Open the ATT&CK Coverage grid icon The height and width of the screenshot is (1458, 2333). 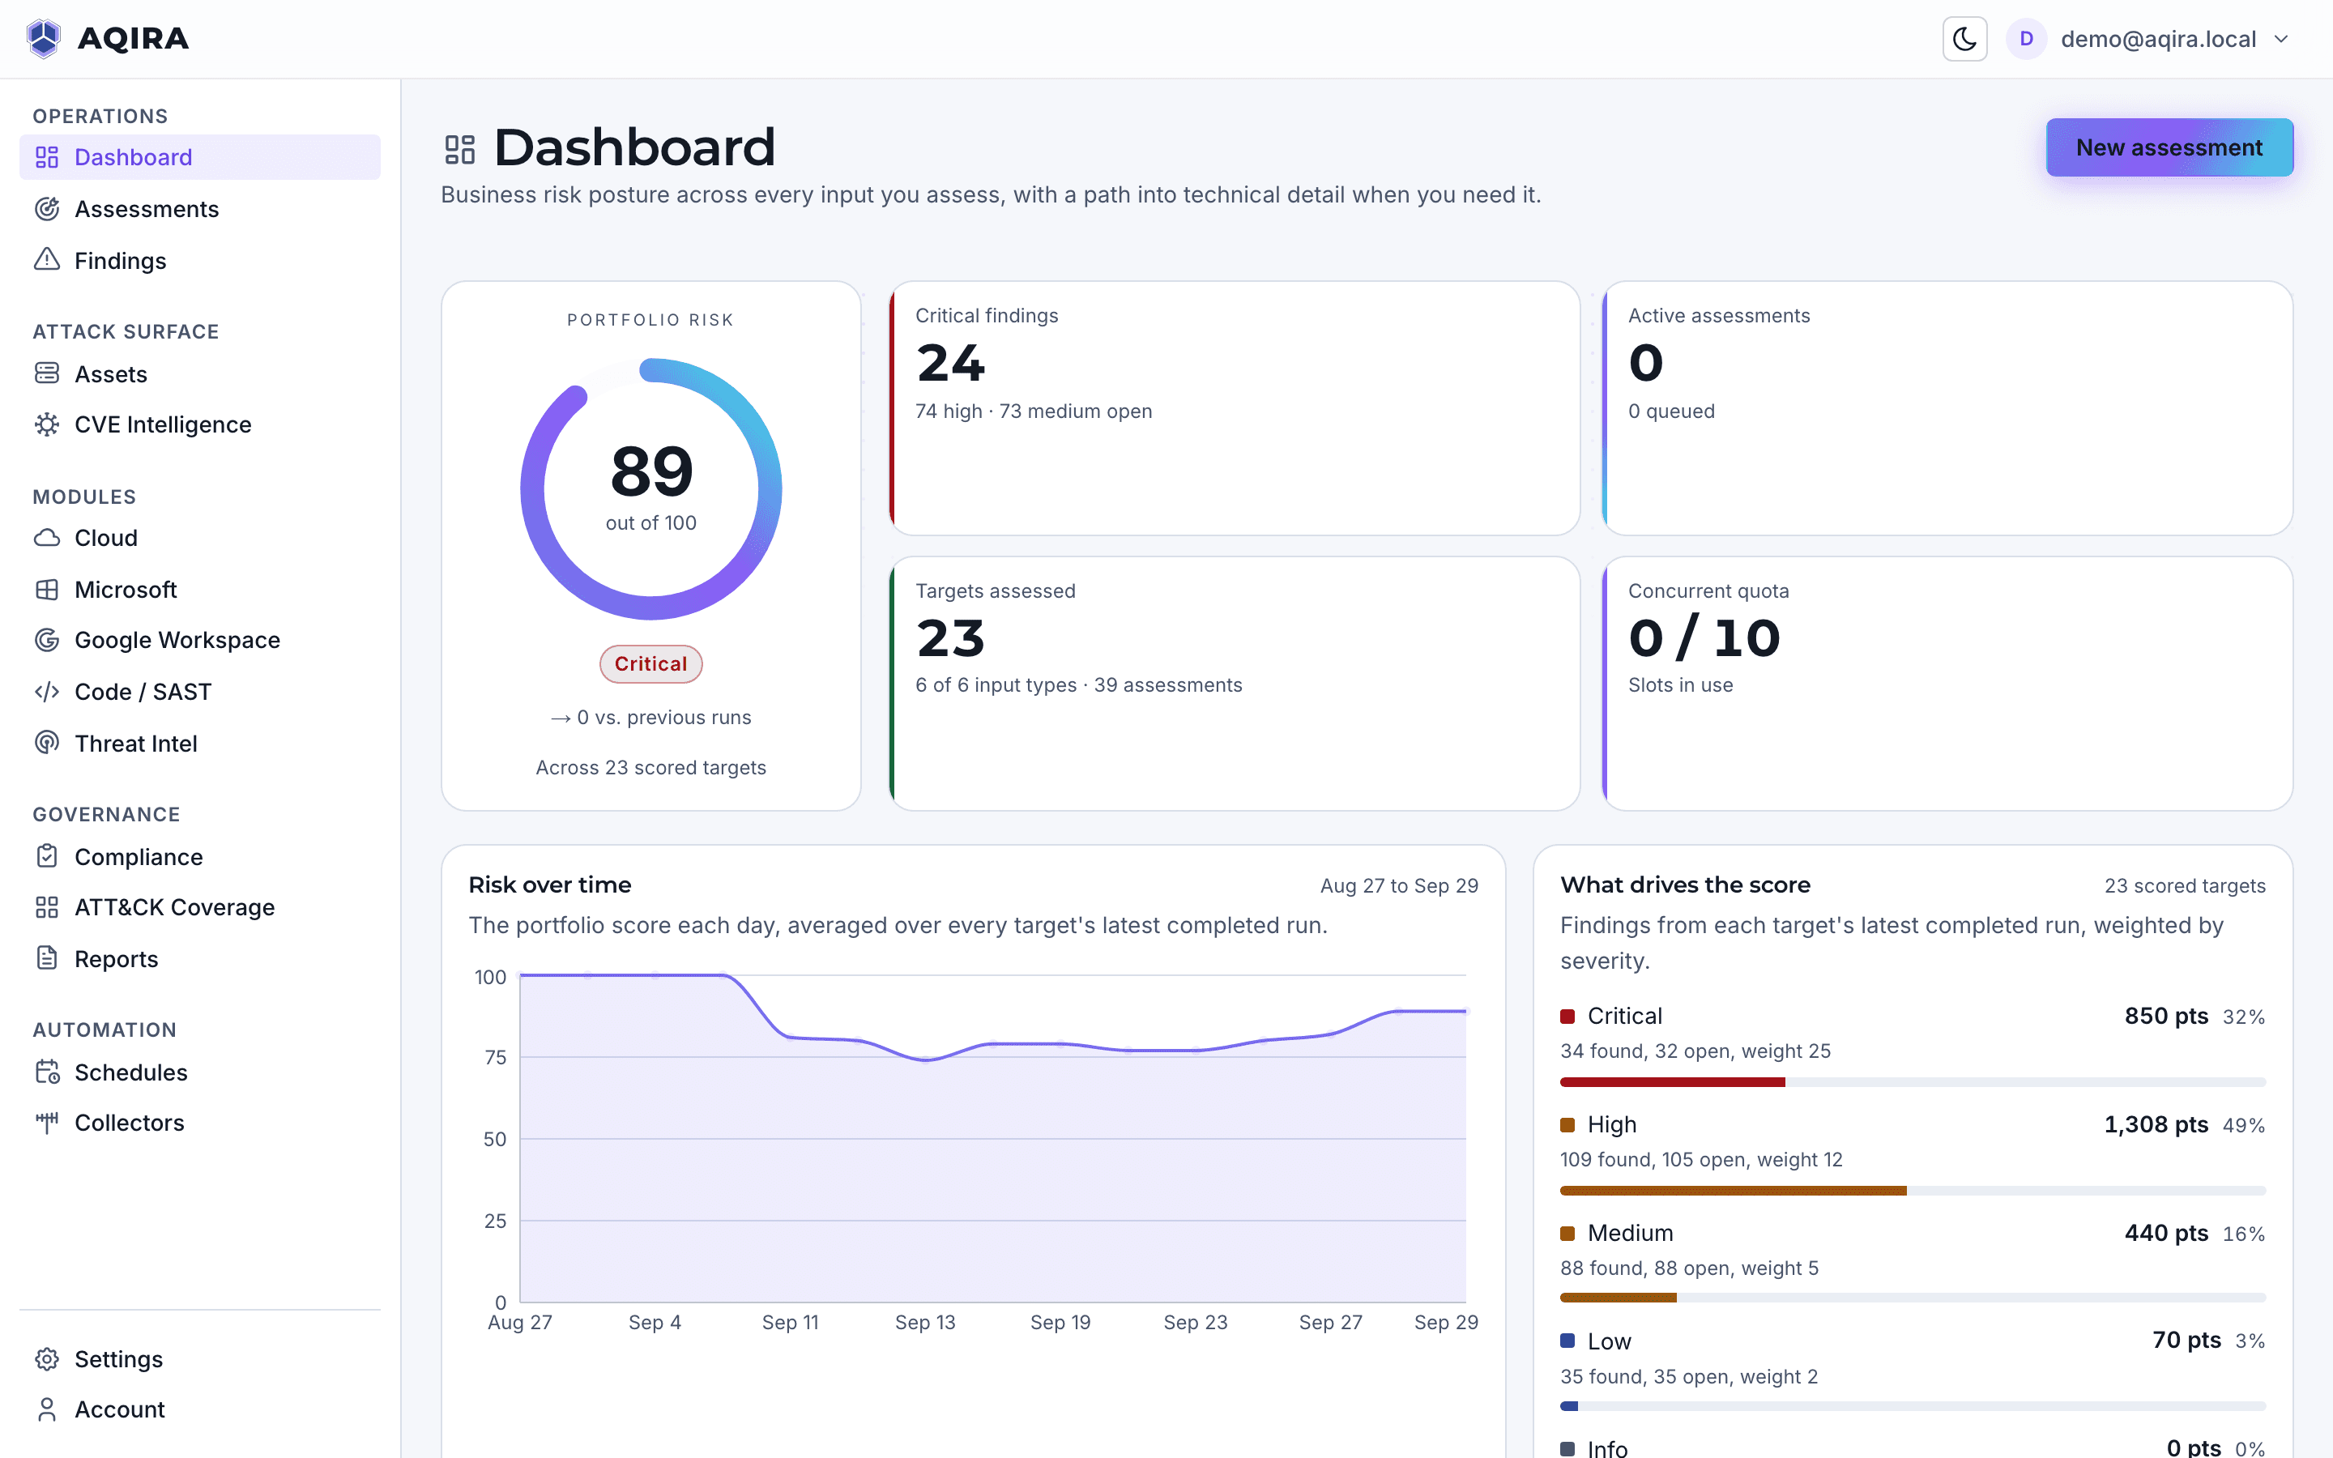[x=47, y=907]
